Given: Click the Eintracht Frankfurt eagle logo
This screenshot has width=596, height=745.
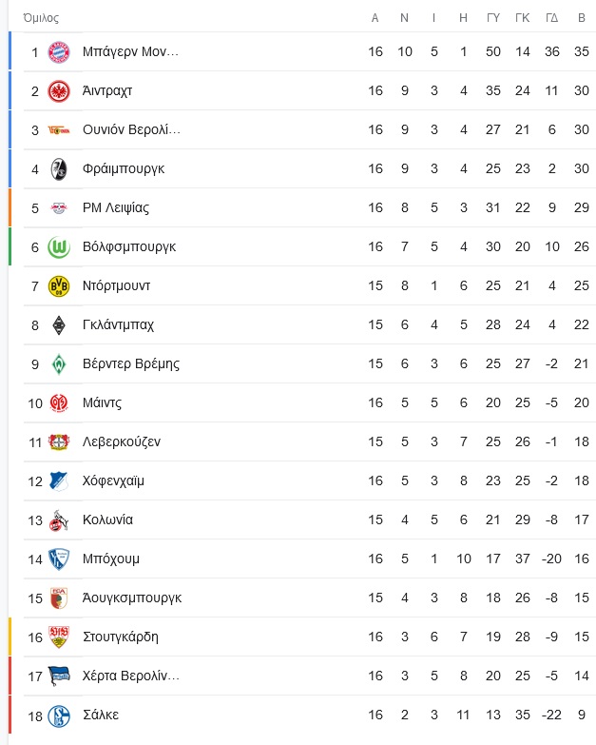Looking at the screenshot, I should pos(59,90).
